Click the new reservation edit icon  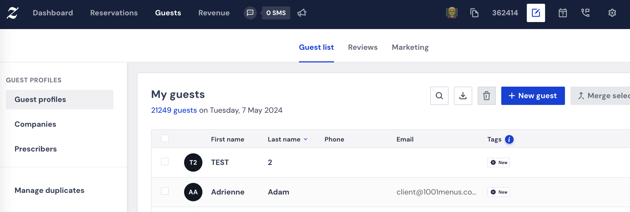(536, 13)
